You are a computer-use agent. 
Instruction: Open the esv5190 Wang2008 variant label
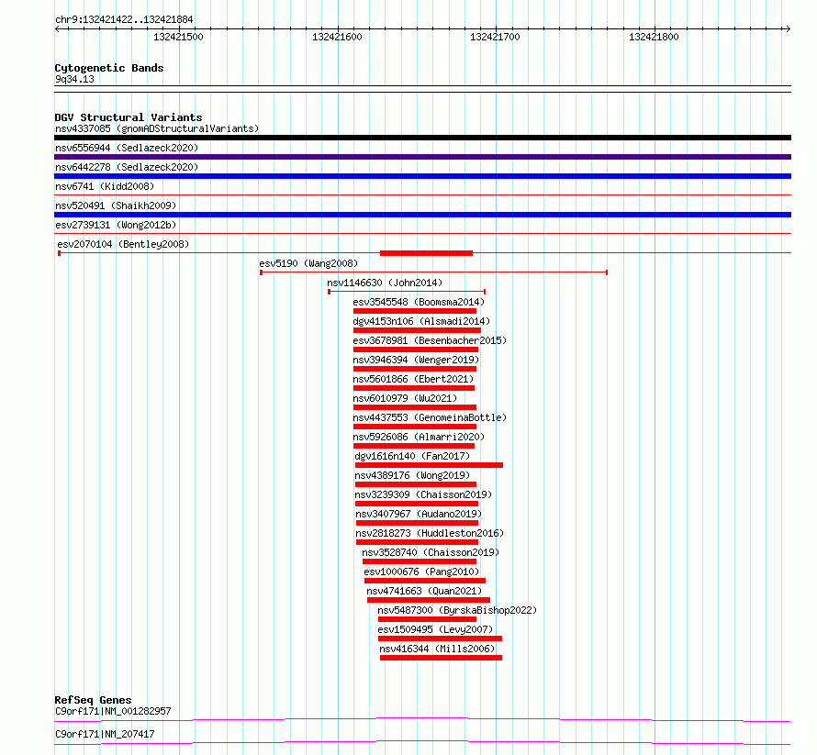coord(308,263)
